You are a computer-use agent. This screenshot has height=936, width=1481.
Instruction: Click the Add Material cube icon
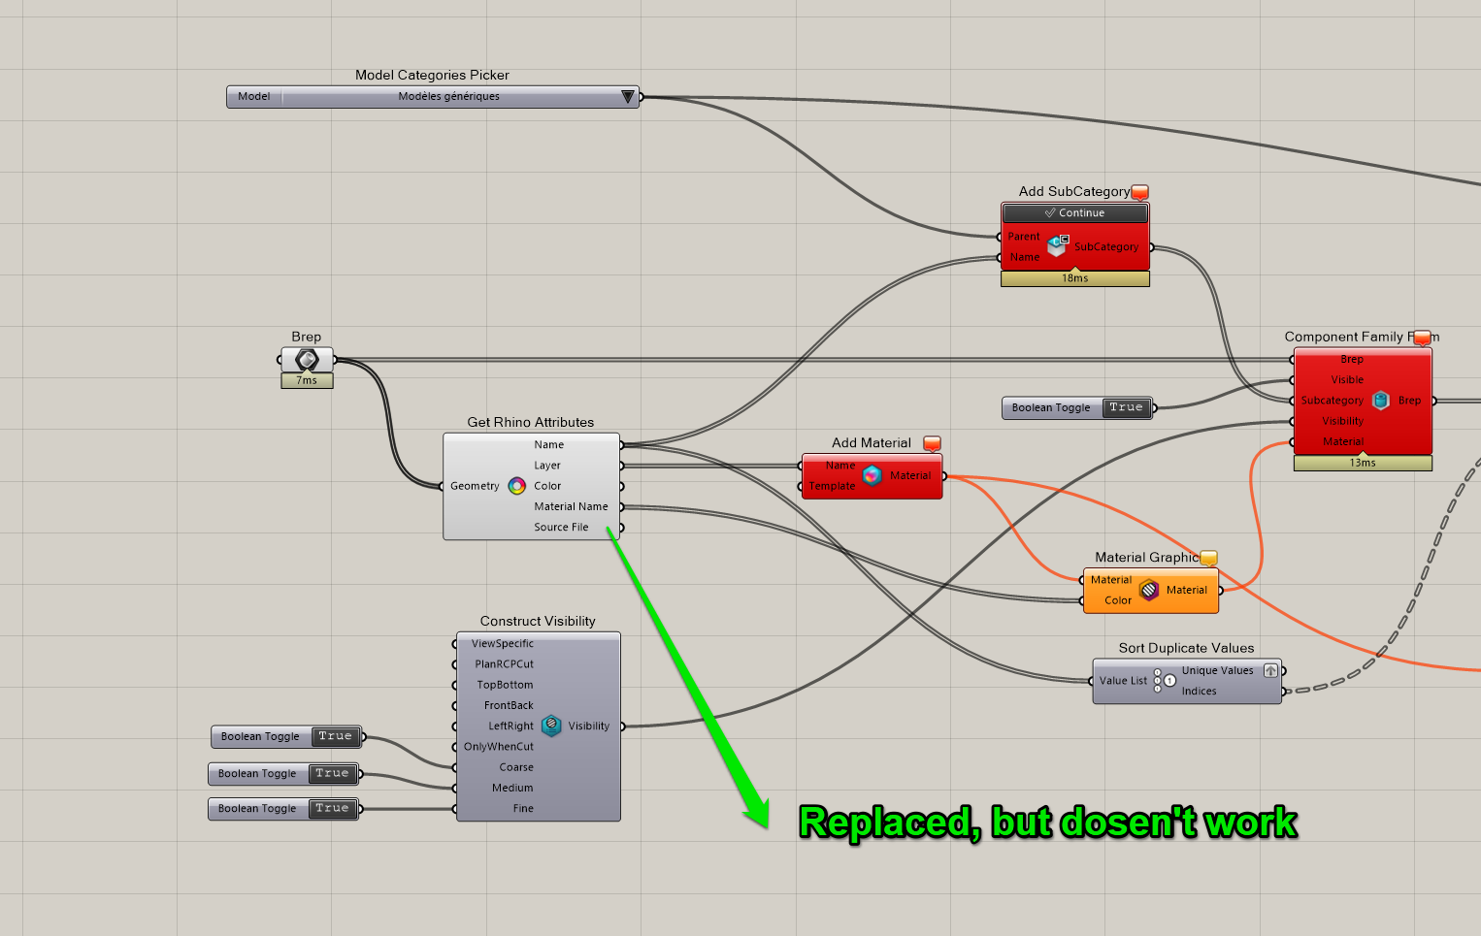pyautogui.click(x=872, y=475)
